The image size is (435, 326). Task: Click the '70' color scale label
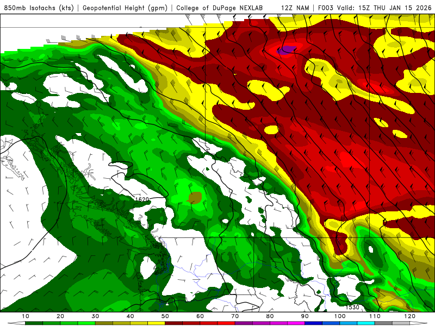(x=235, y=316)
